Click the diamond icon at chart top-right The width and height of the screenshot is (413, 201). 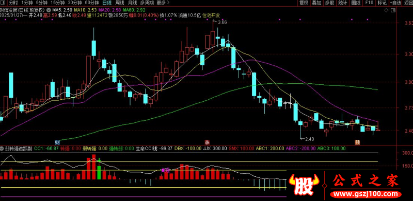pos(386,10)
